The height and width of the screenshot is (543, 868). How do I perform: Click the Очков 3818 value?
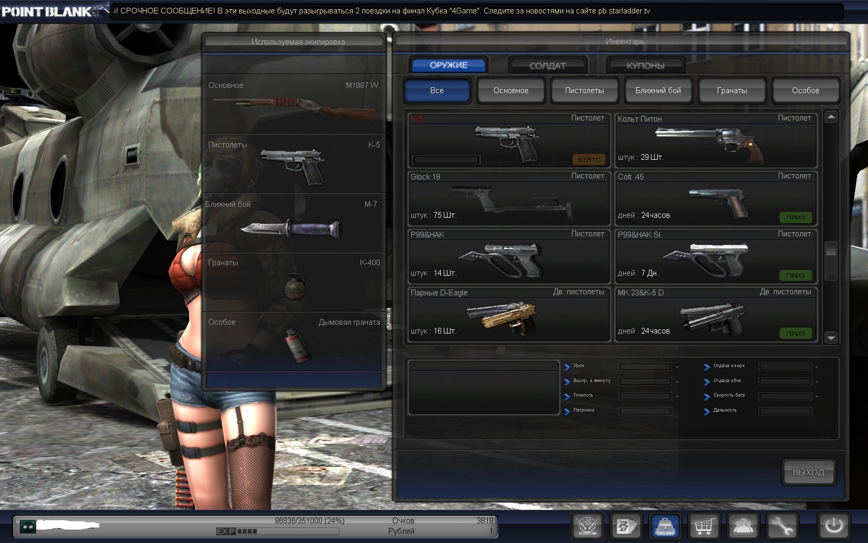tap(485, 521)
